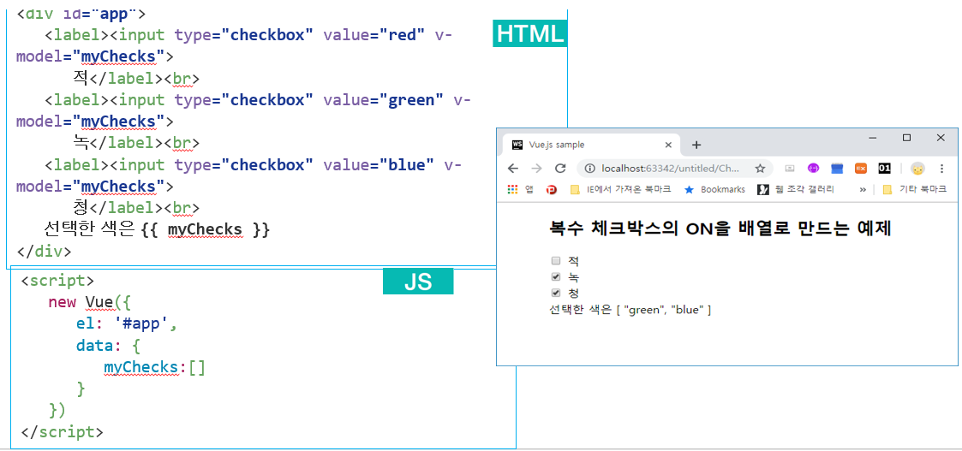Click the browser forward arrow

[536, 169]
